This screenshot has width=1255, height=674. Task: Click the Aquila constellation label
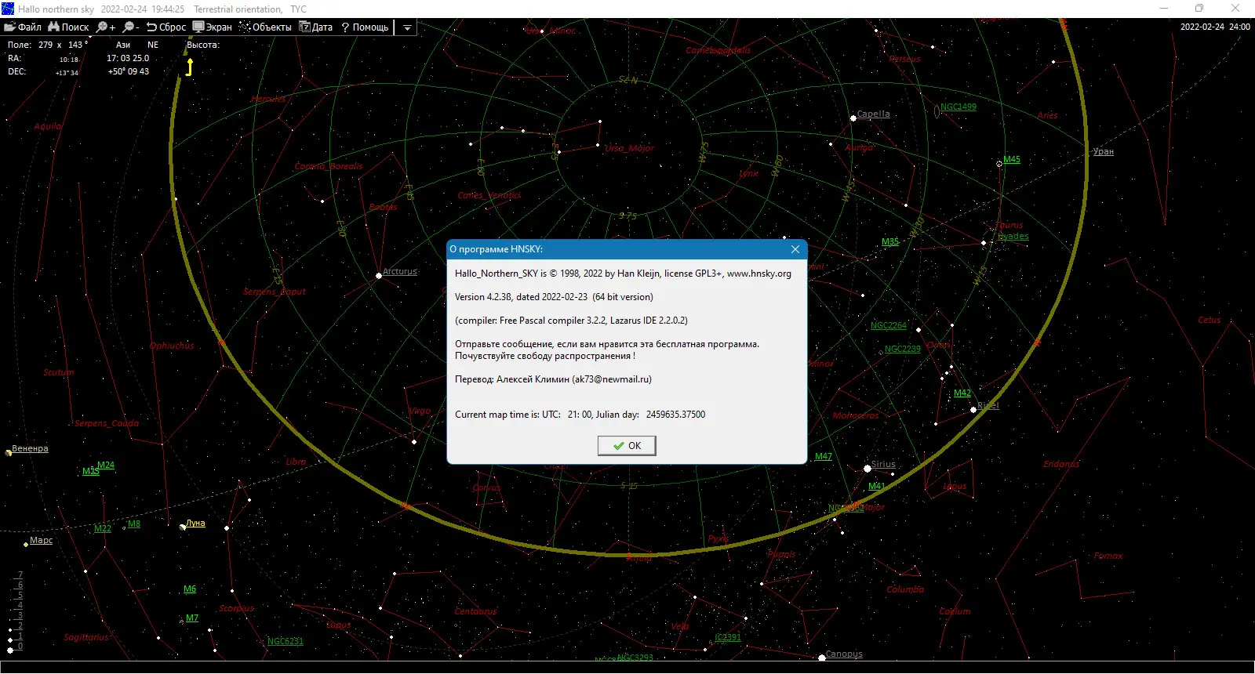point(48,126)
